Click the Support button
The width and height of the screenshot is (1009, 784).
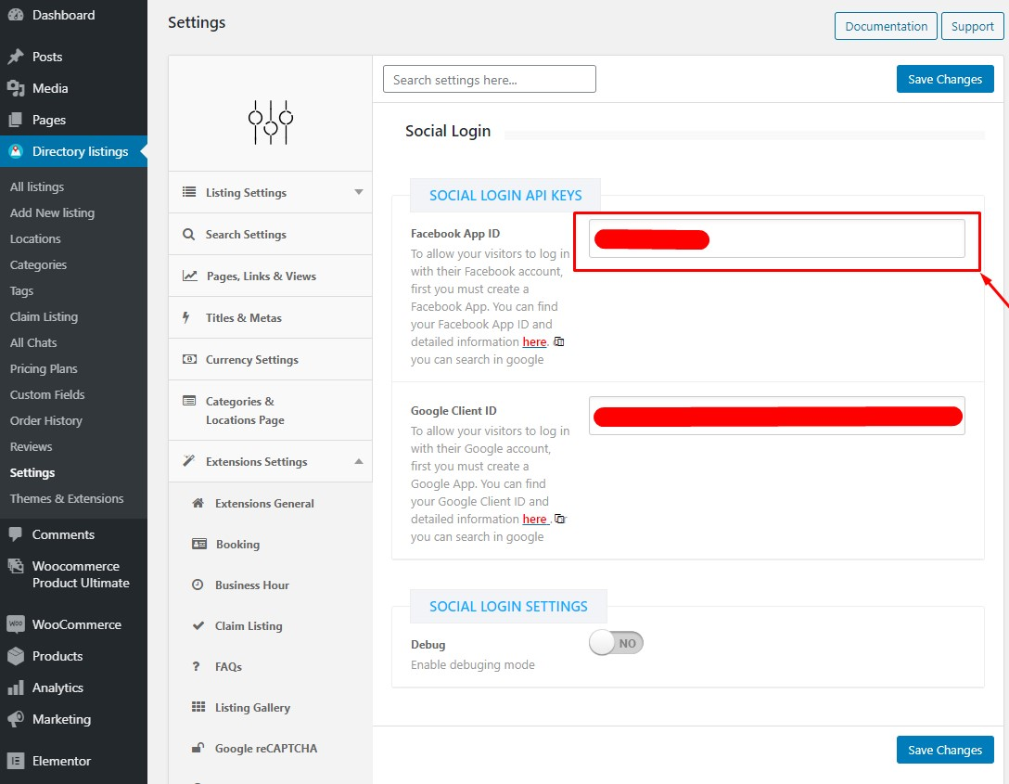click(972, 26)
